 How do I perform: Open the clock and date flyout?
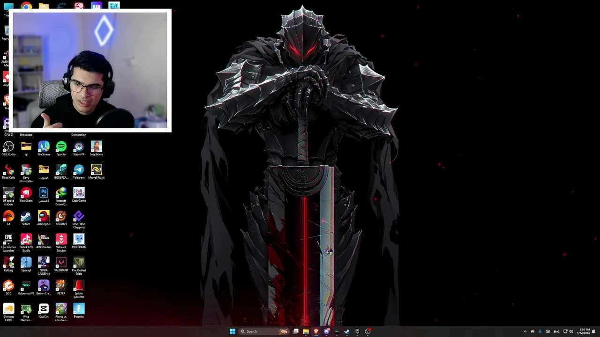coord(584,331)
